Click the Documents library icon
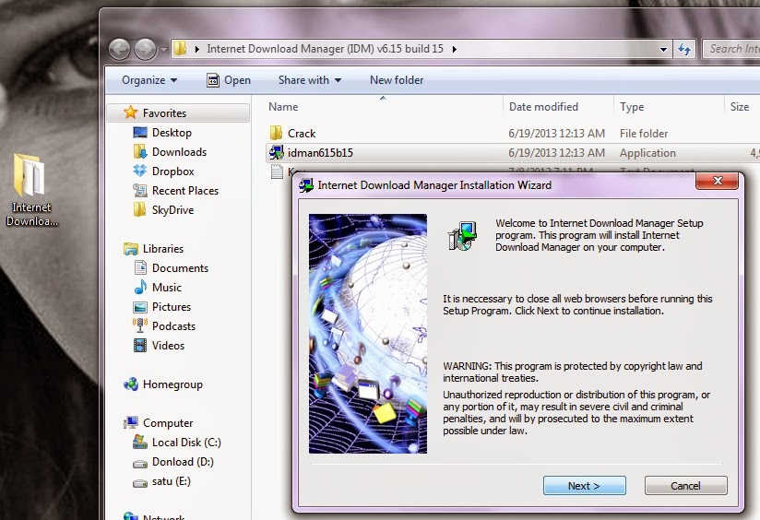The image size is (760, 520). (x=140, y=267)
